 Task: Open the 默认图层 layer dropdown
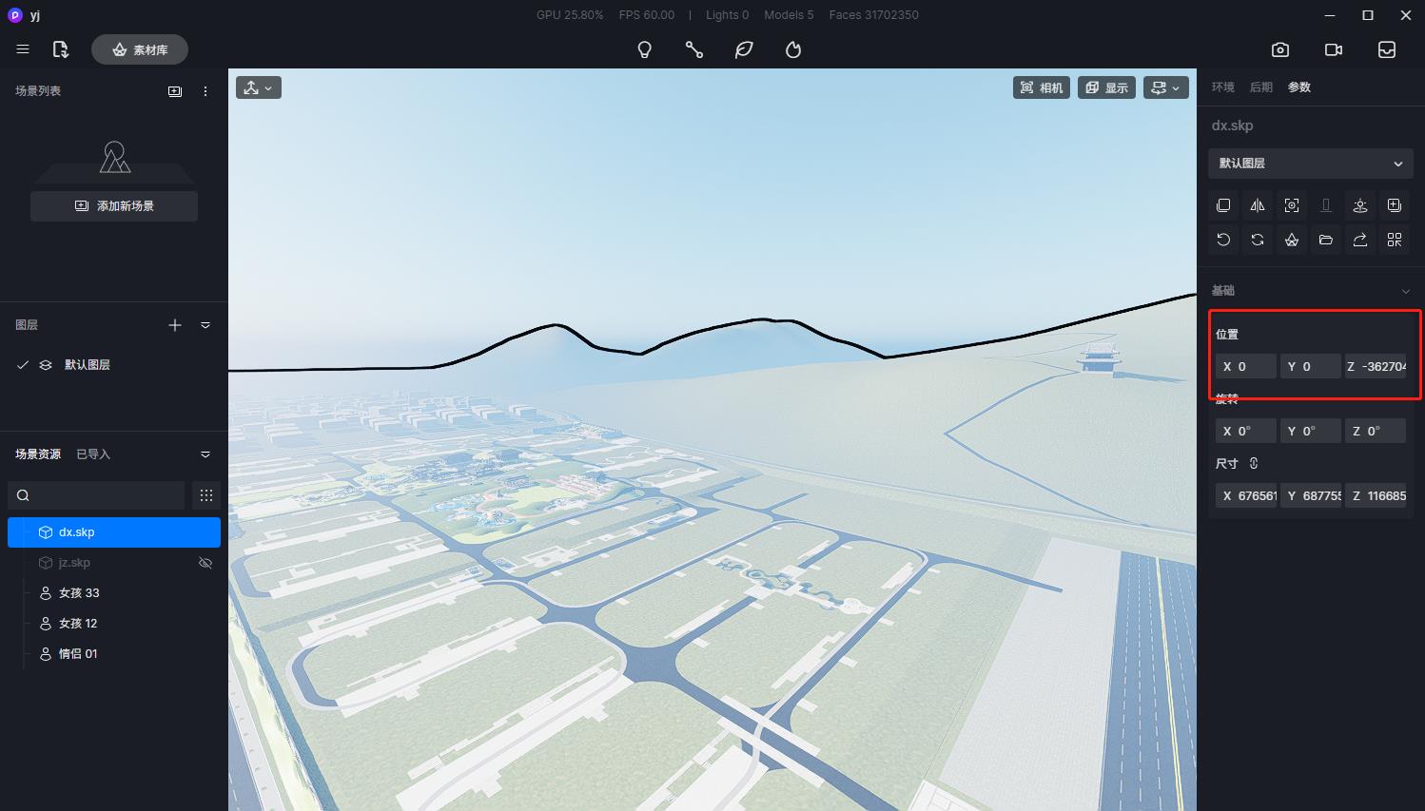click(x=1311, y=164)
